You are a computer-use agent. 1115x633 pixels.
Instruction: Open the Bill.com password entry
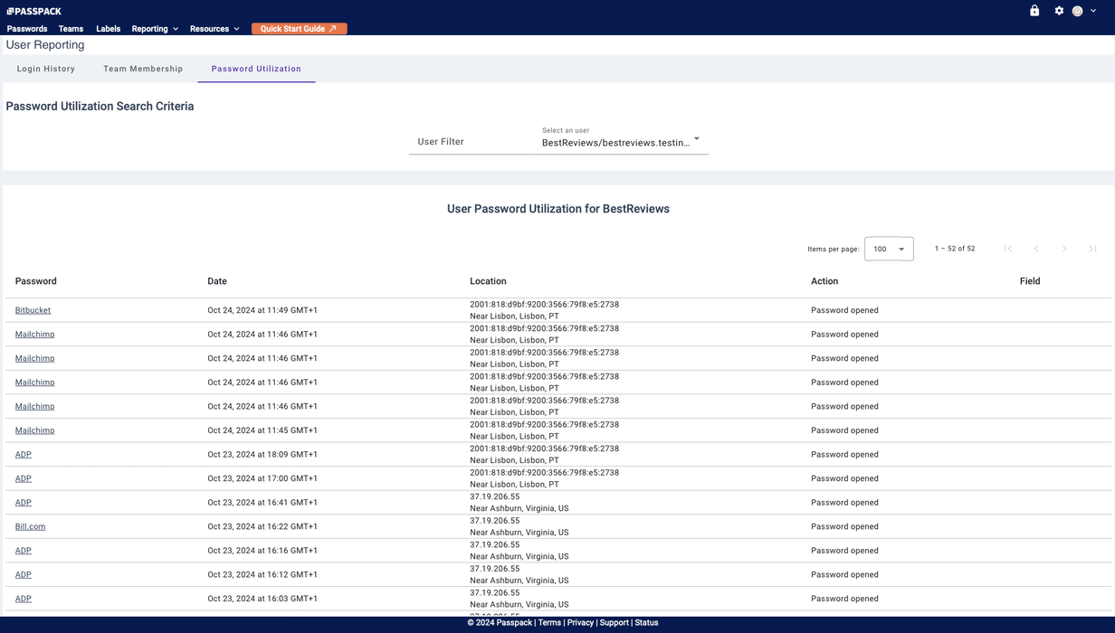tap(30, 525)
